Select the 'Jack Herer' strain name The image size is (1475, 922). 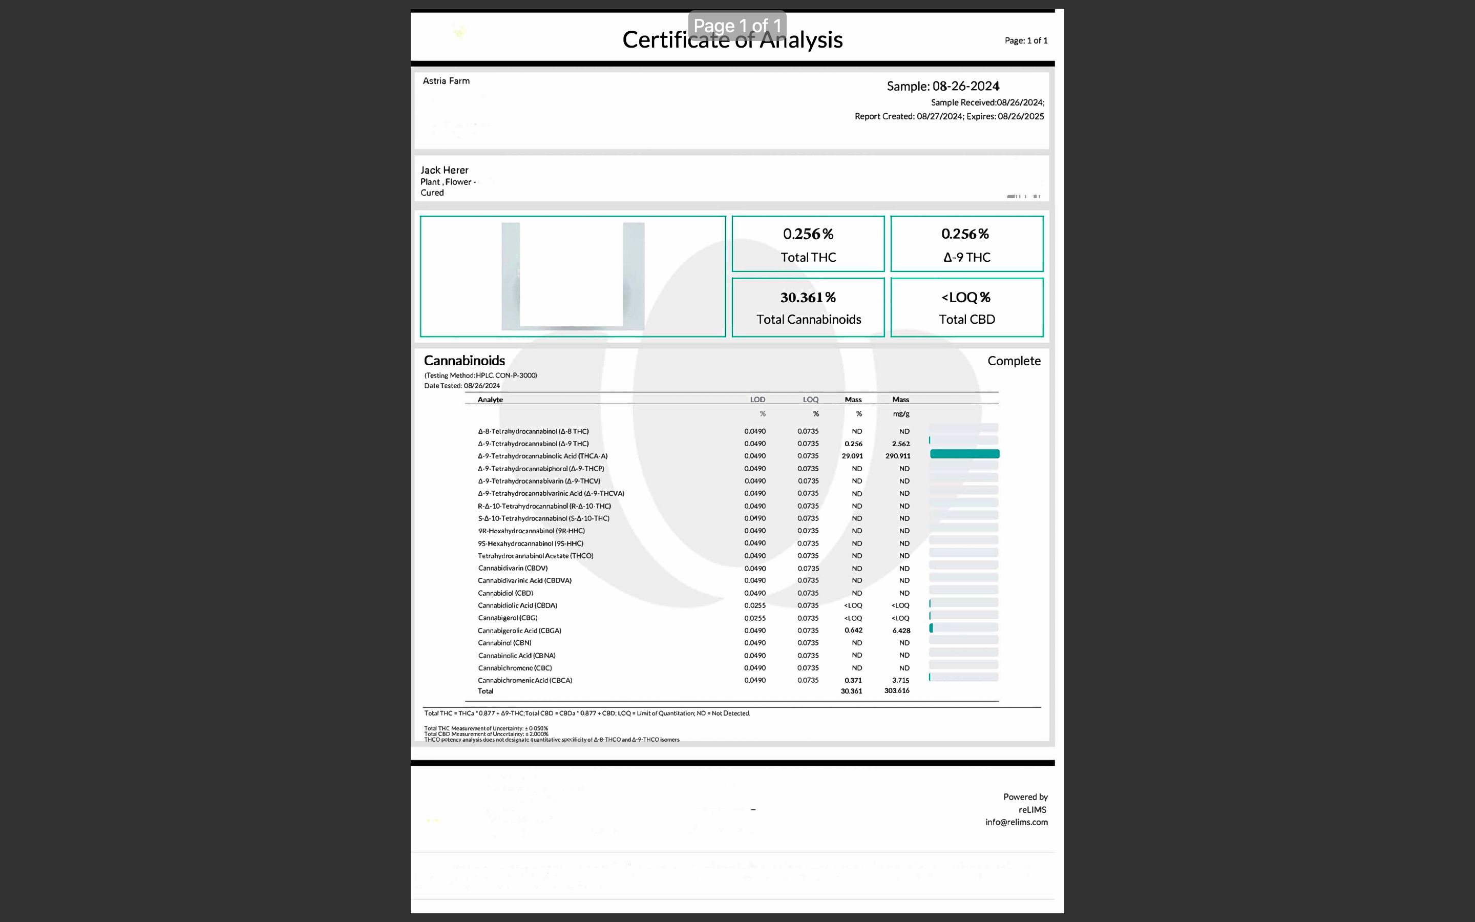coord(445,170)
